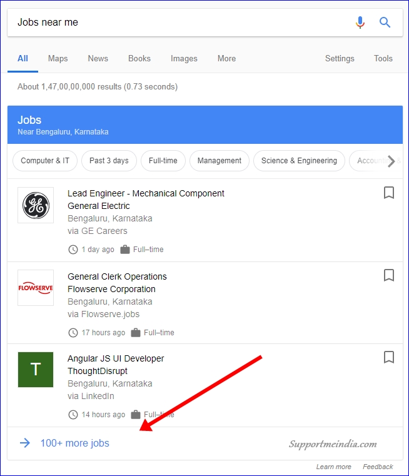409x476 pixels.
Task: Click the Learn more link
Action: tap(333, 467)
